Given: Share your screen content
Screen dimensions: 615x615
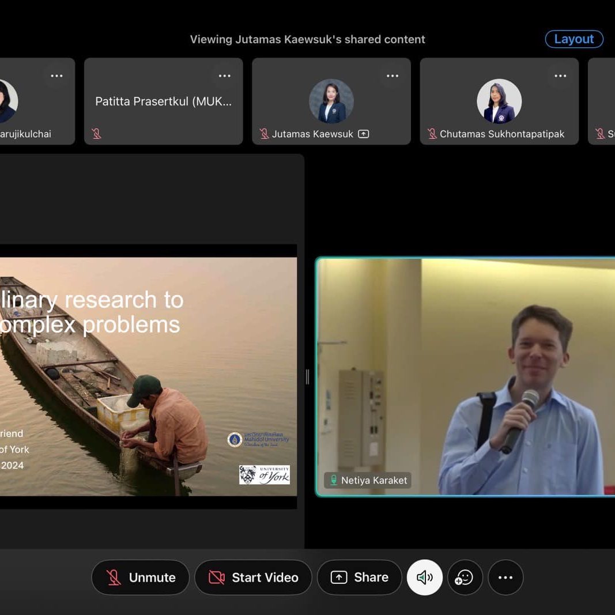Looking at the screenshot, I should [359, 577].
